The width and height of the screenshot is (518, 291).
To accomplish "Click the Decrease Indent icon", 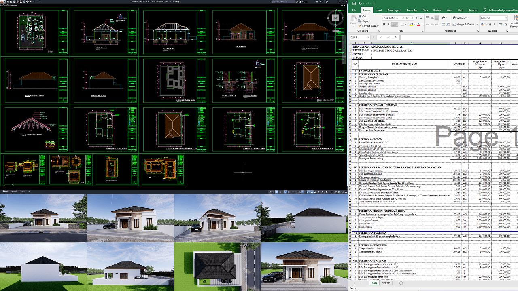I will click(x=443, y=24).
